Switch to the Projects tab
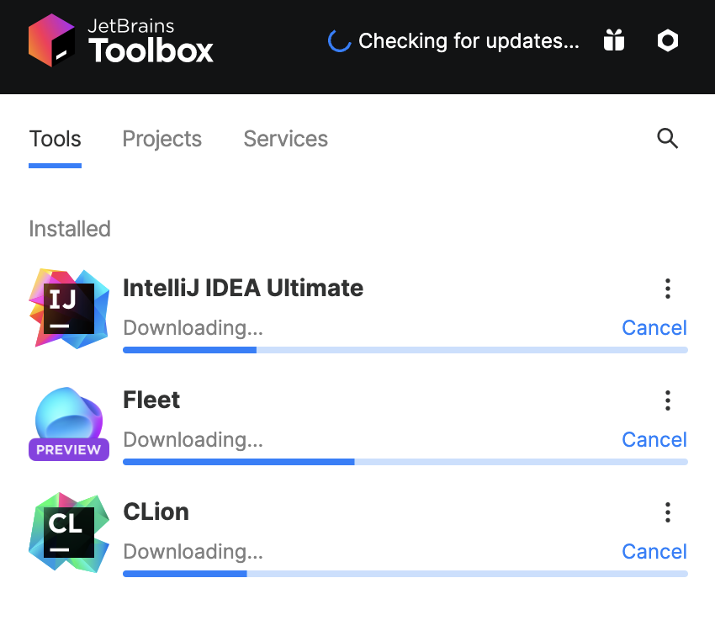Screen dimensions: 715x631 [162, 139]
